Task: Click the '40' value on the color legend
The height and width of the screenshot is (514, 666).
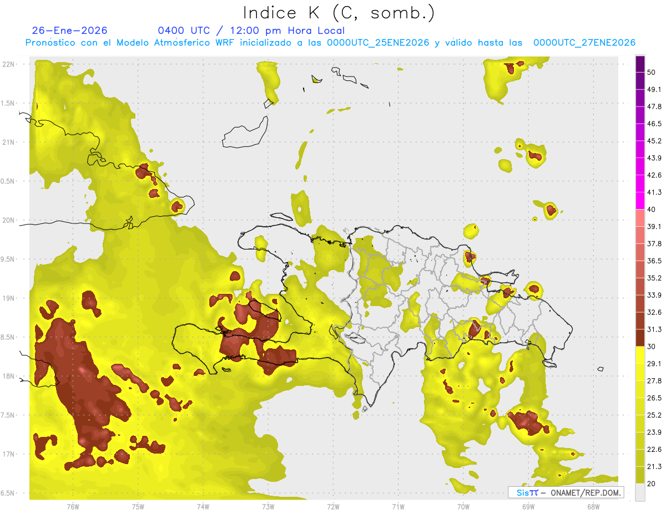Action: point(652,210)
